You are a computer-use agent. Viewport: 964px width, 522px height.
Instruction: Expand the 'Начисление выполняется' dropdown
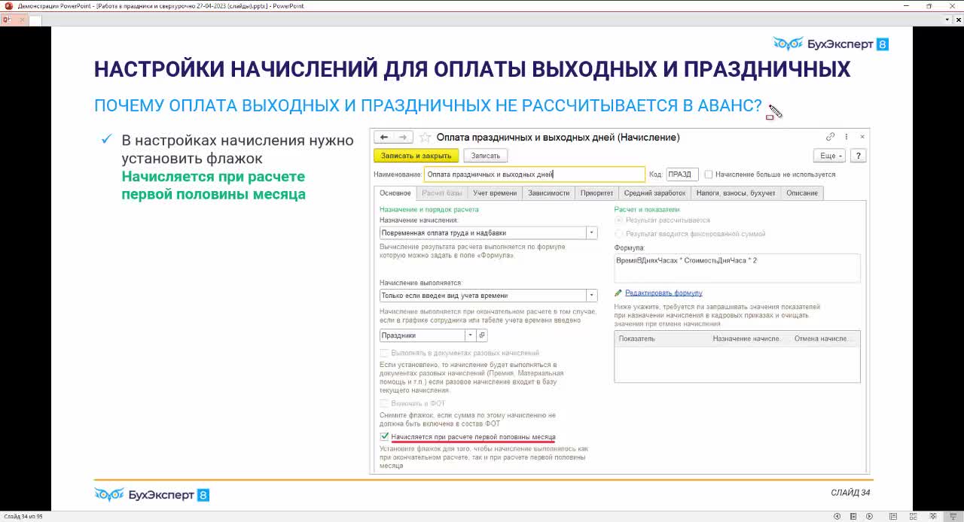coord(591,296)
